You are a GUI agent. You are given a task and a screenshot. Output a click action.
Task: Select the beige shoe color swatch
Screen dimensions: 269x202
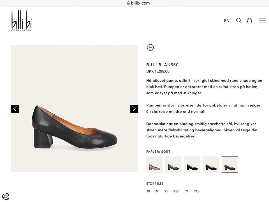tap(154, 165)
